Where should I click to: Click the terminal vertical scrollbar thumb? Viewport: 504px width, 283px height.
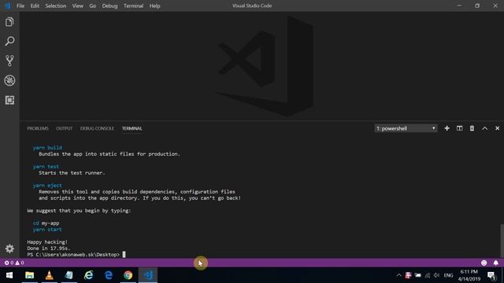tap(502, 241)
